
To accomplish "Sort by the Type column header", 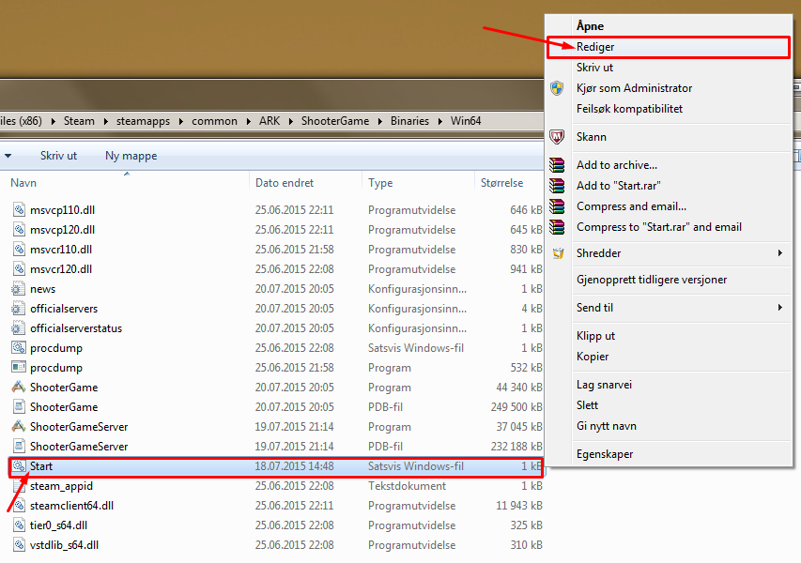I will (380, 183).
